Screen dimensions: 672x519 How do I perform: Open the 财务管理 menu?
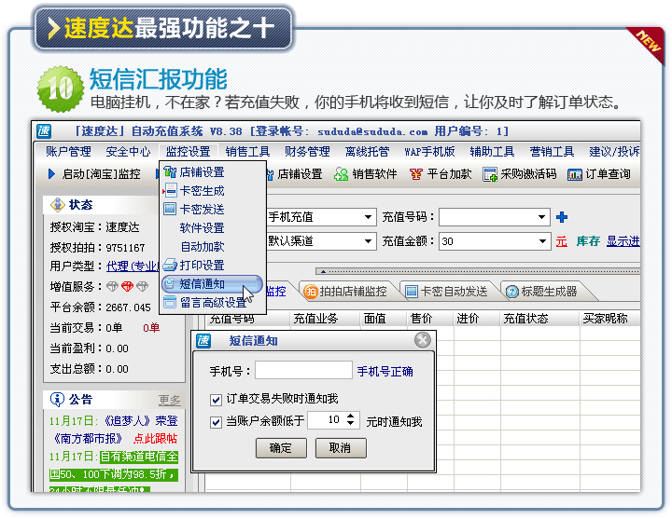307,152
